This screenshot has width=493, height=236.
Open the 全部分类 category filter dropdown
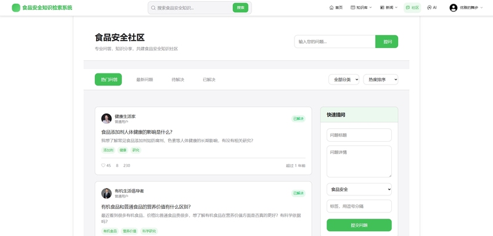344,79
